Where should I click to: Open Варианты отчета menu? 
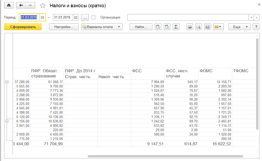click(x=102, y=27)
